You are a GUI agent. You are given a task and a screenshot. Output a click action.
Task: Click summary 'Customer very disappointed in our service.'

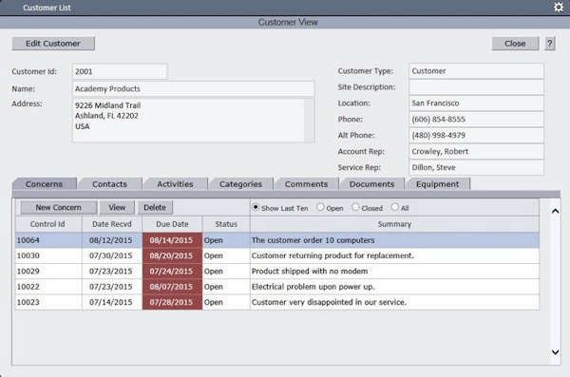(329, 302)
